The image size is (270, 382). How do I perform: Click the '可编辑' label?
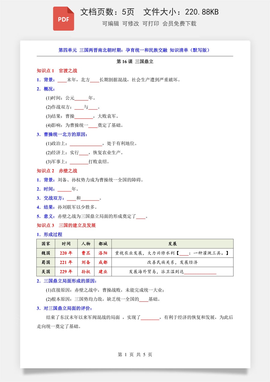110,24
